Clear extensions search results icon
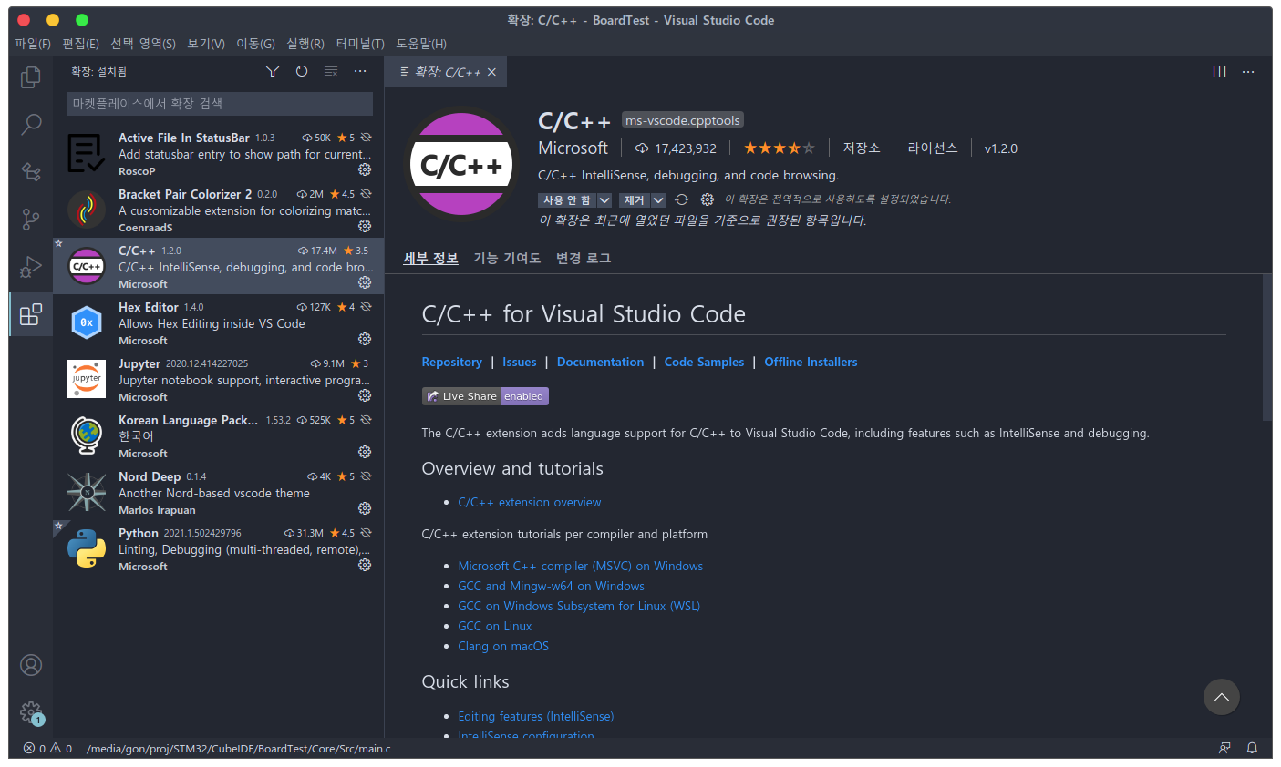The image size is (1281, 767). 331,71
